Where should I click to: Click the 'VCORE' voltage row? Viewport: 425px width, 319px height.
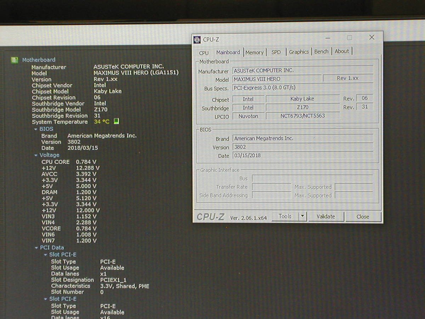click(69, 229)
